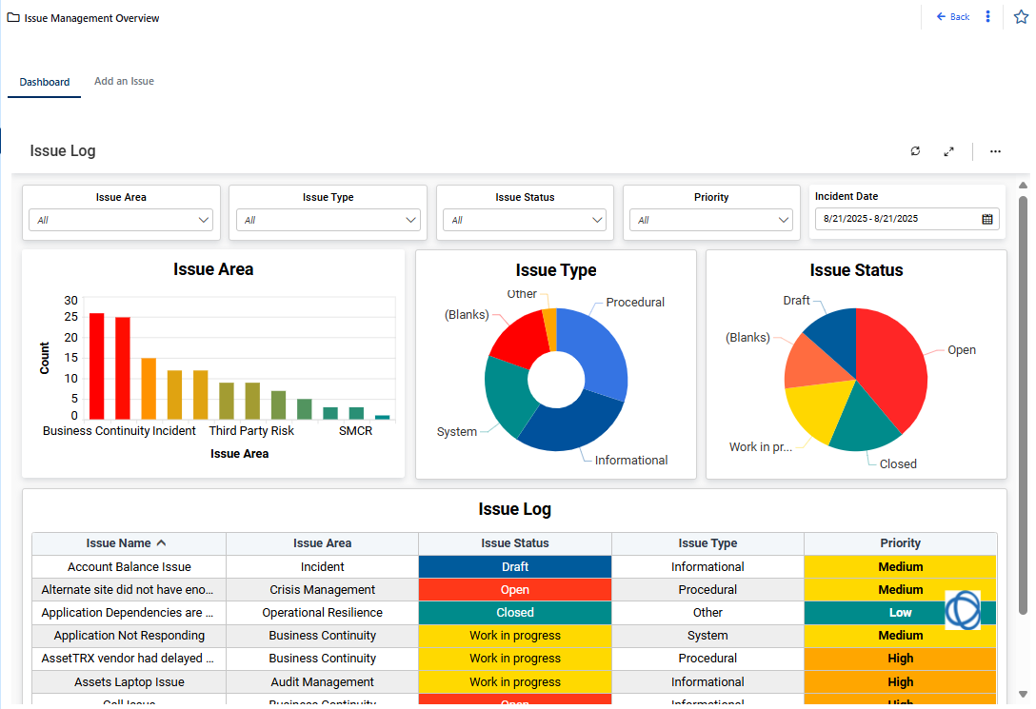Click the down arrow of the vertical scrollbar
The image size is (1036, 709).
pyautogui.click(x=1024, y=695)
